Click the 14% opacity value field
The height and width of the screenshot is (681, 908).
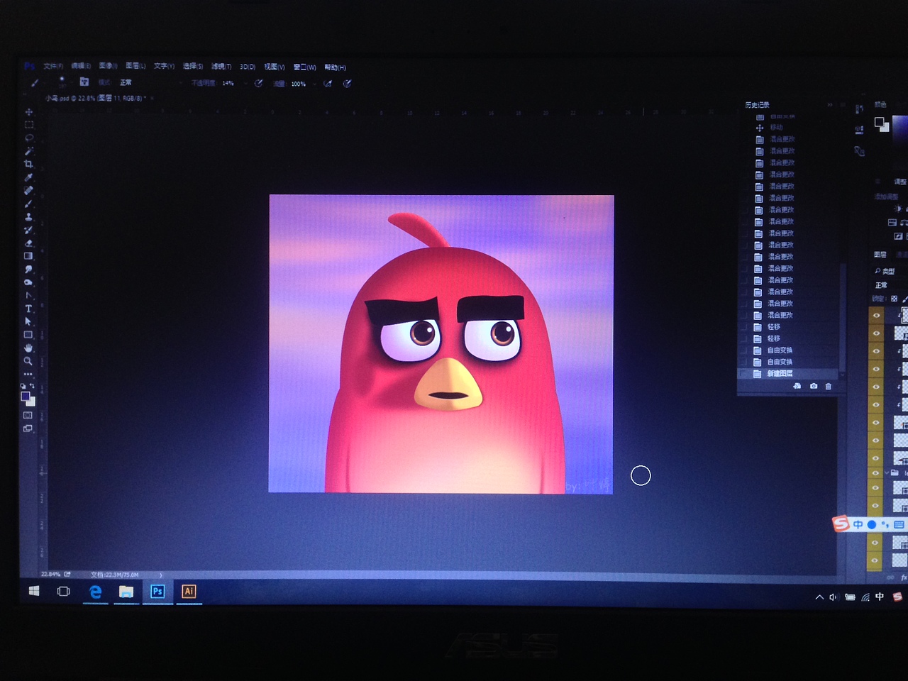point(228,83)
